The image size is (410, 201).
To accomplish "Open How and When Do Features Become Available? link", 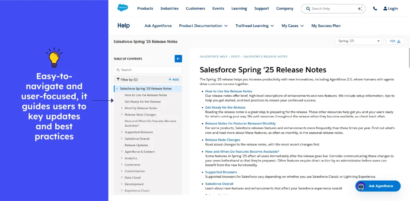I will pyautogui.click(x=242, y=151).
